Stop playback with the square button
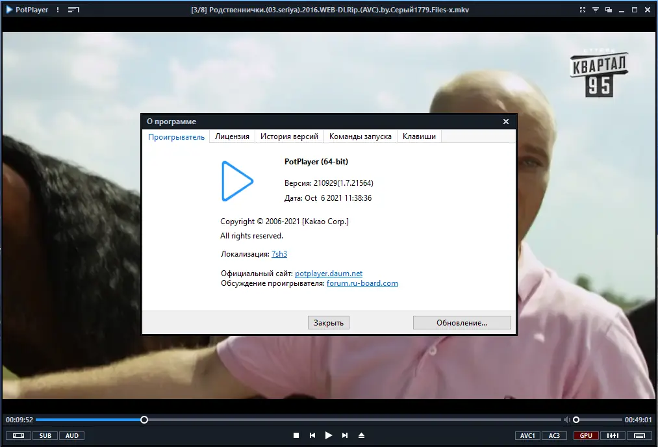The height and width of the screenshot is (447, 658). click(296, 436)
